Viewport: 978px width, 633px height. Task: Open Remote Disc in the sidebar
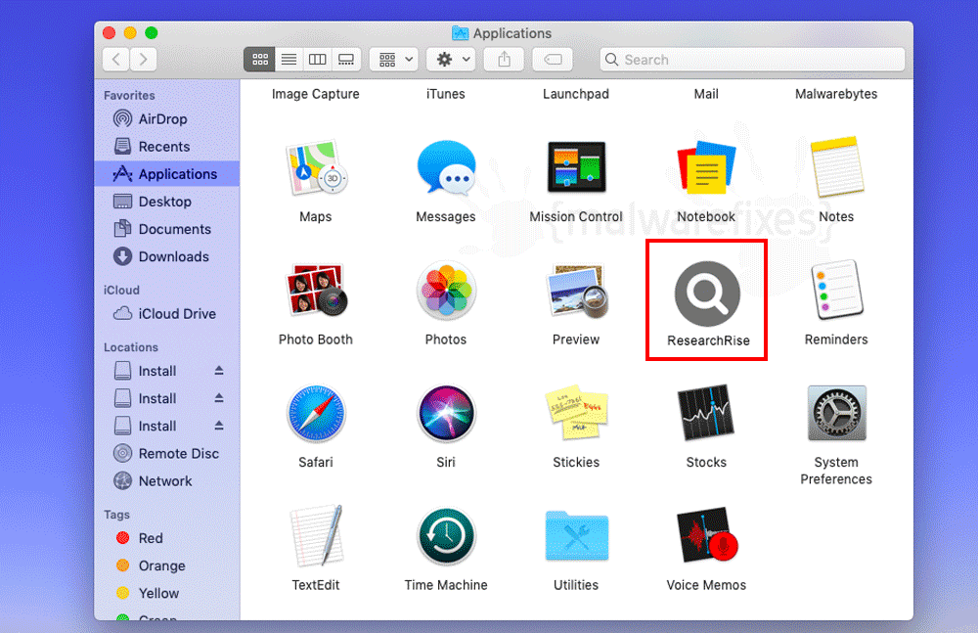[x=166, y=453]
